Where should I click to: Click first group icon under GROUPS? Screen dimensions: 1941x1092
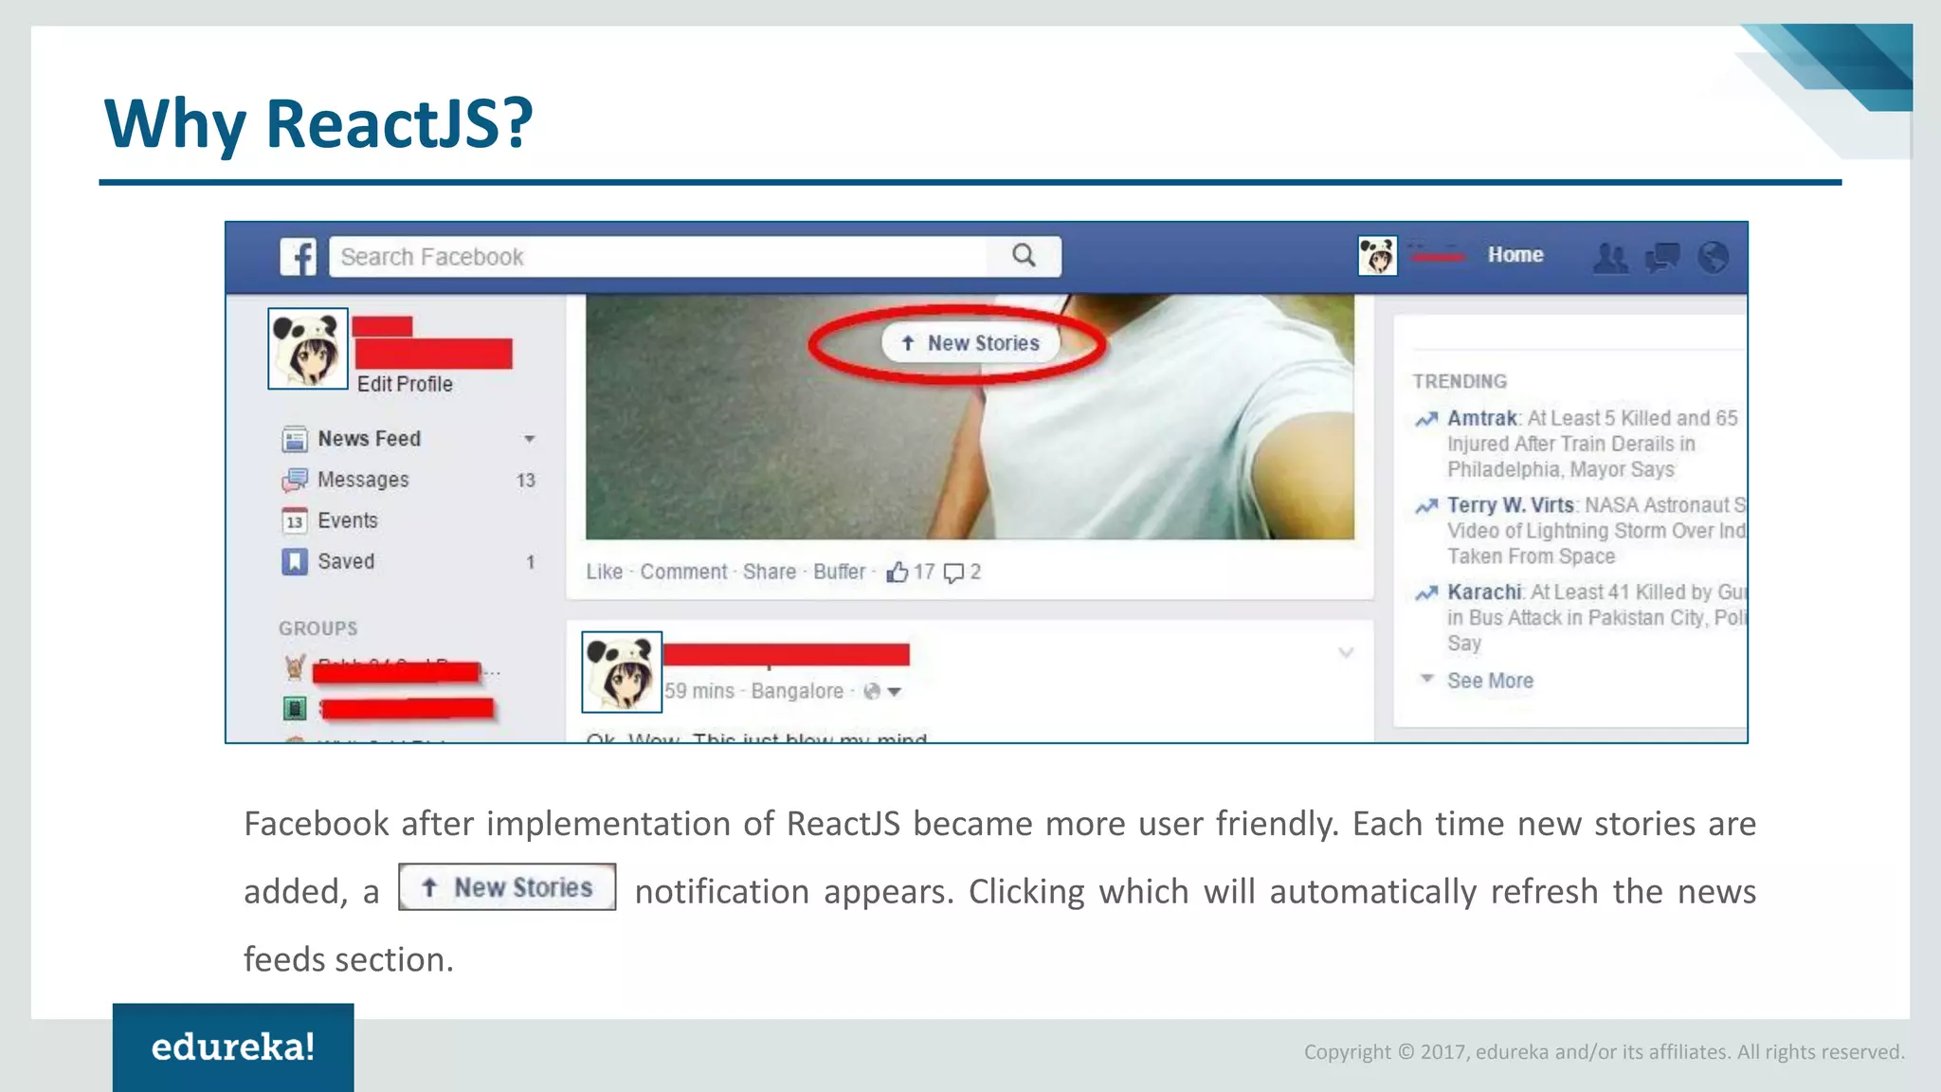click(x=295, y=667)
